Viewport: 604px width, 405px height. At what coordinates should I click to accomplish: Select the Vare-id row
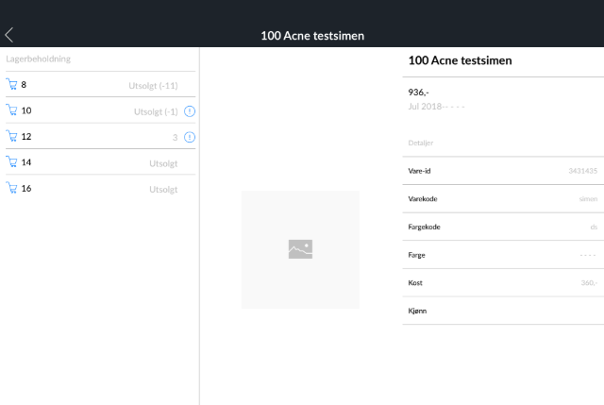[503, 171]
